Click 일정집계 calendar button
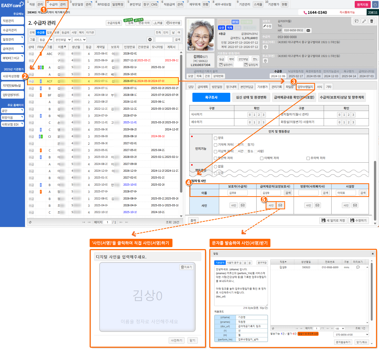 click(x=251, y=65)
